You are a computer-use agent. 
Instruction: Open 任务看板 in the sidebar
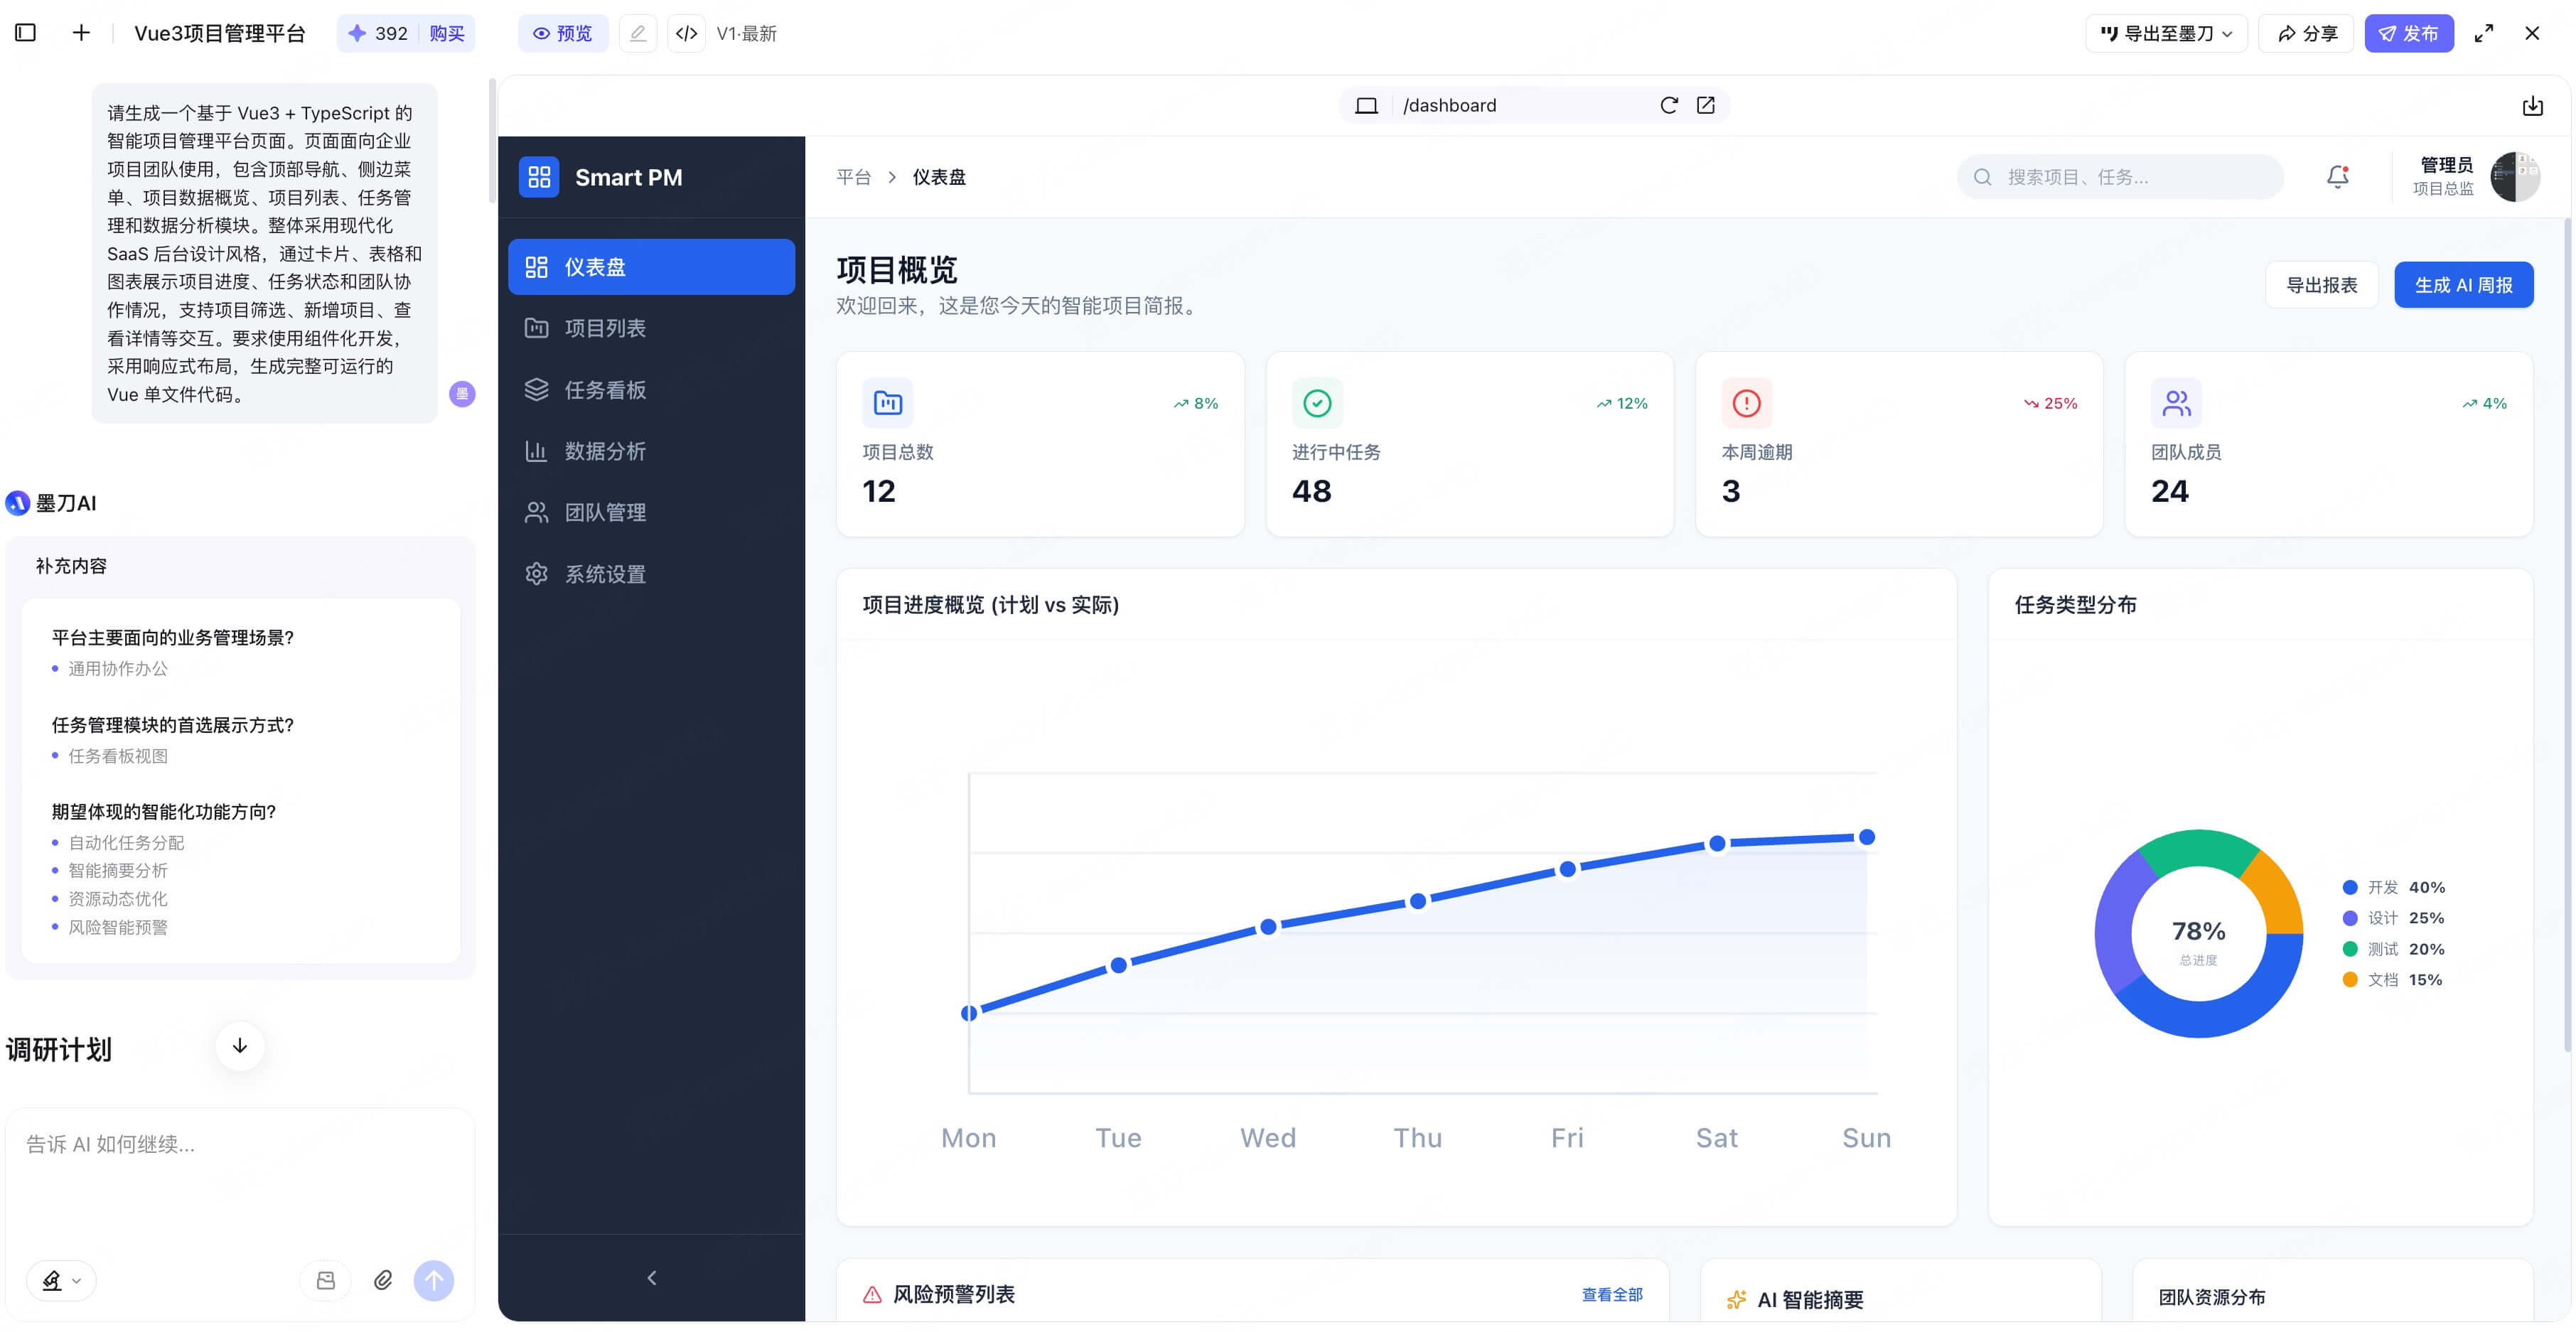click(651, 390)
